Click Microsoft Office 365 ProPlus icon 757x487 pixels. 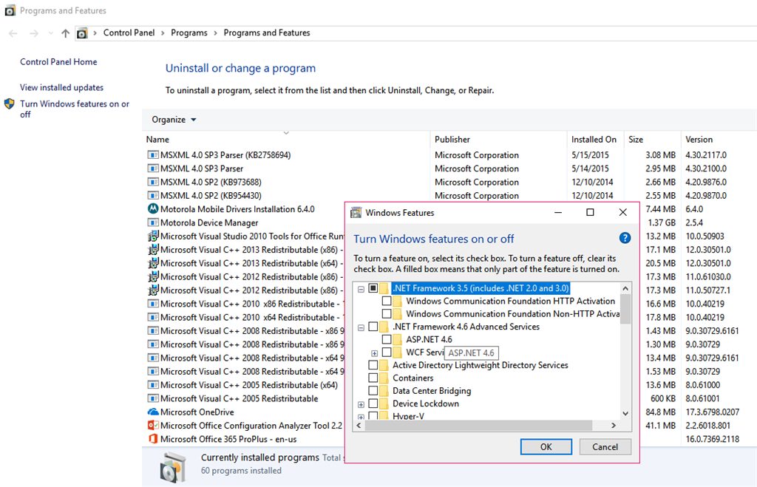(x=153, y=439)
